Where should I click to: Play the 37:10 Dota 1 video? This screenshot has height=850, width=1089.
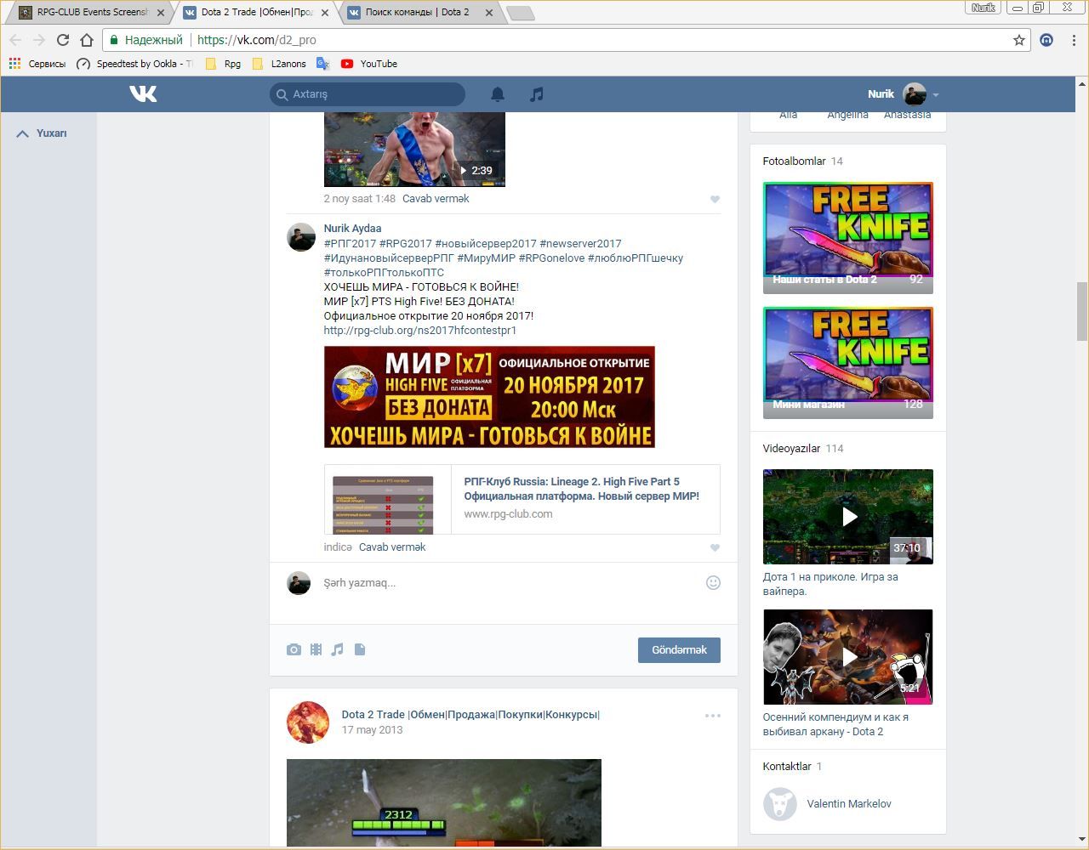click(848, 517)
